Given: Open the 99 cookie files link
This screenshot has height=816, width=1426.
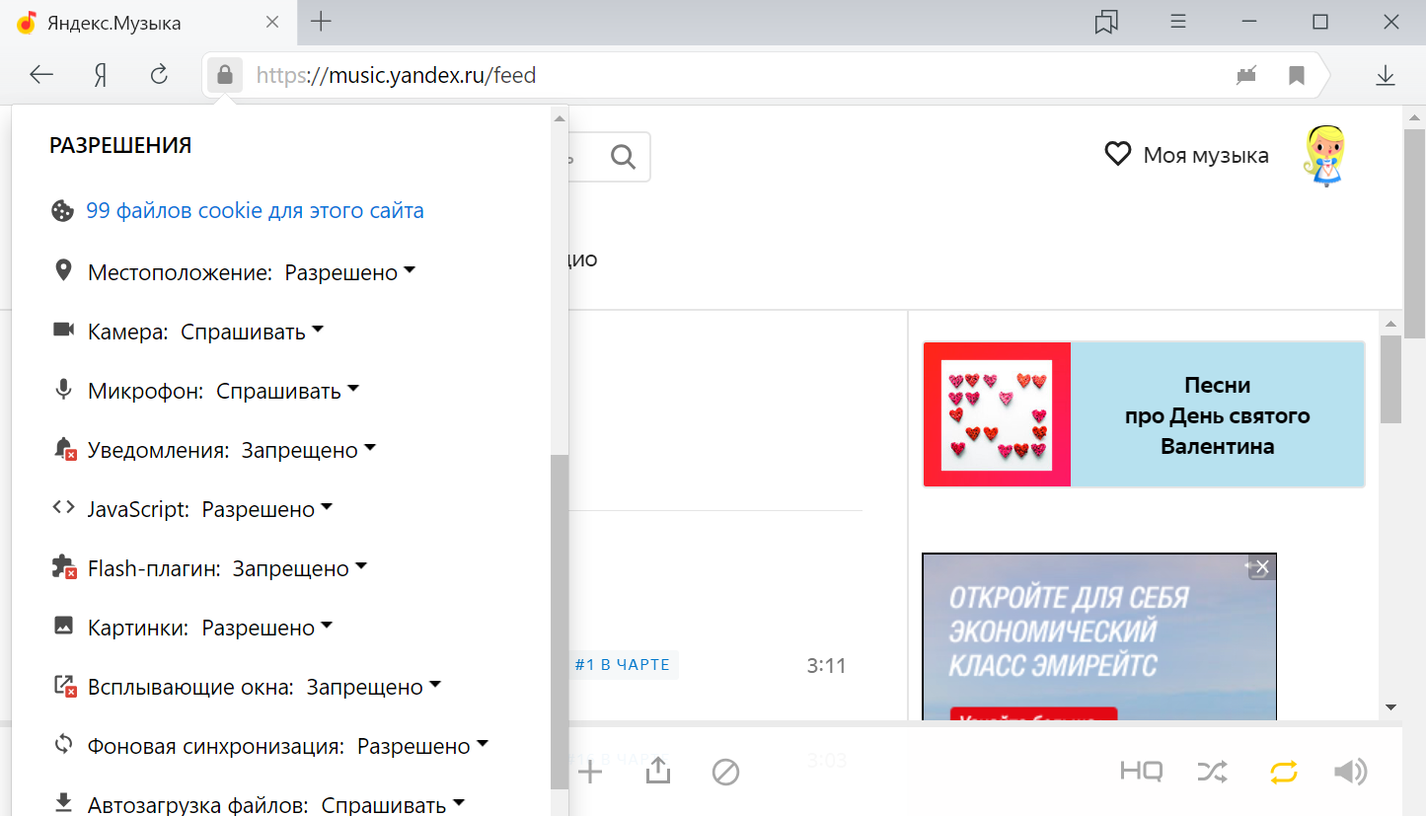Looking at the screenshot, I should pyautogui.click(x=255, y=211).
